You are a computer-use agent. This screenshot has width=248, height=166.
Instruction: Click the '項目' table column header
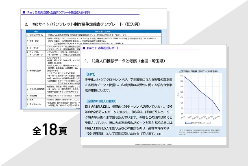(36, 32)
